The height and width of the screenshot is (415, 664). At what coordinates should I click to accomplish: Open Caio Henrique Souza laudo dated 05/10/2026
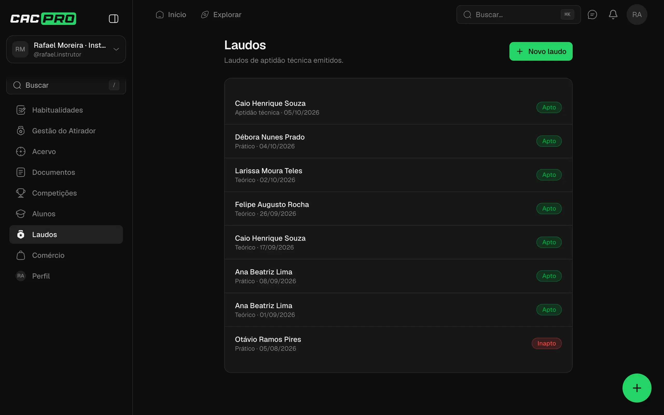(x=398, y=107)
